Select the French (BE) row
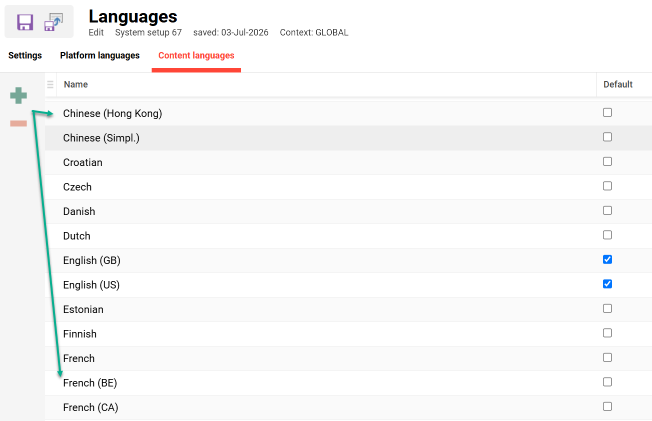 (x=348, y=383)
